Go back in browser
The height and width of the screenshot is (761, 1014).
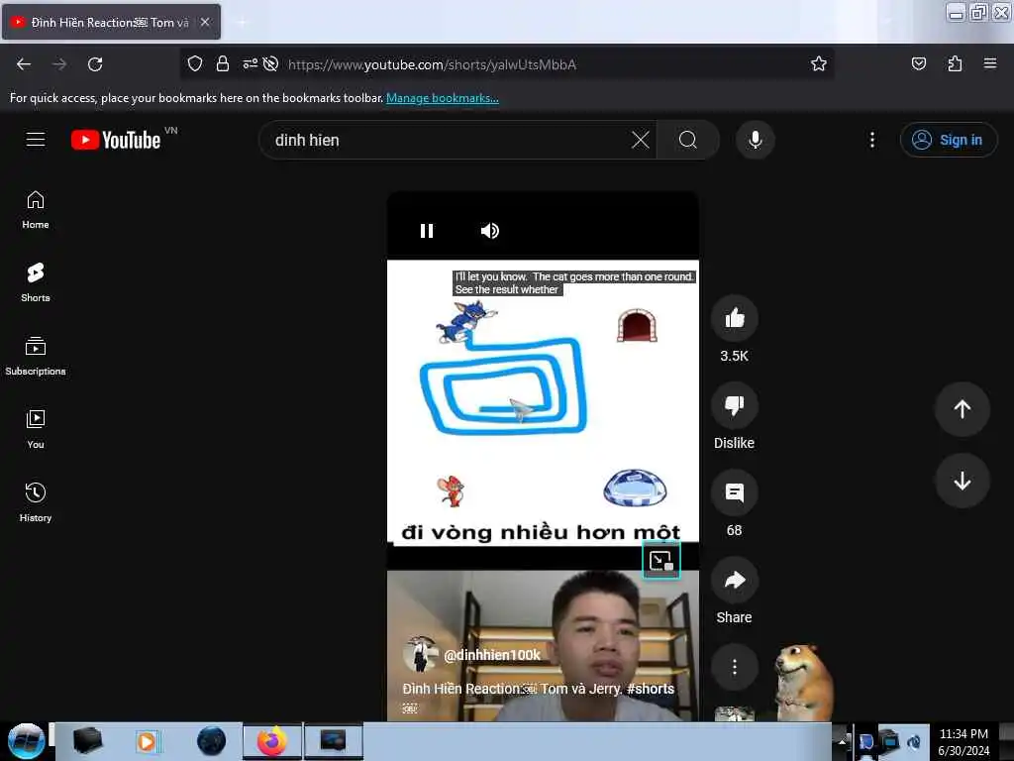(24, 64)
